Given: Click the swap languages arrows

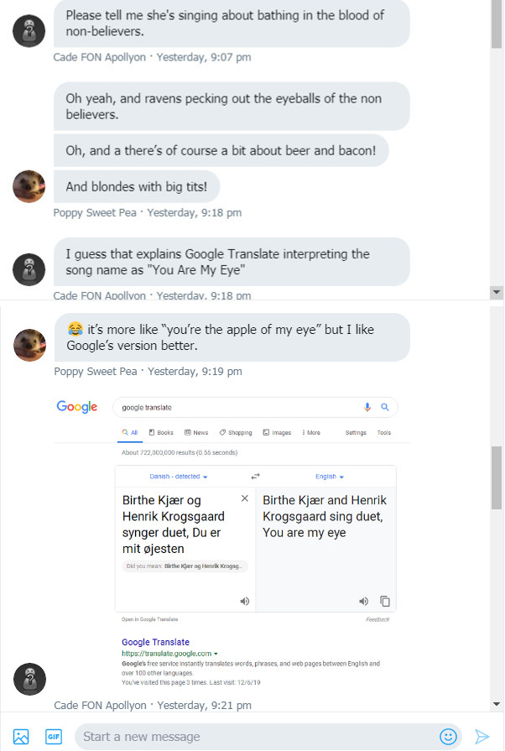Looking at the screenshot, I should point(255,476).
